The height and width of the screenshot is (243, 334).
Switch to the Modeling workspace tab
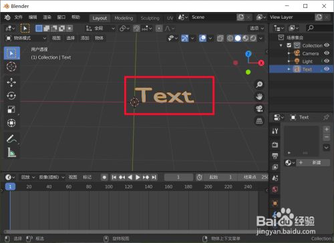coord(124,18)
